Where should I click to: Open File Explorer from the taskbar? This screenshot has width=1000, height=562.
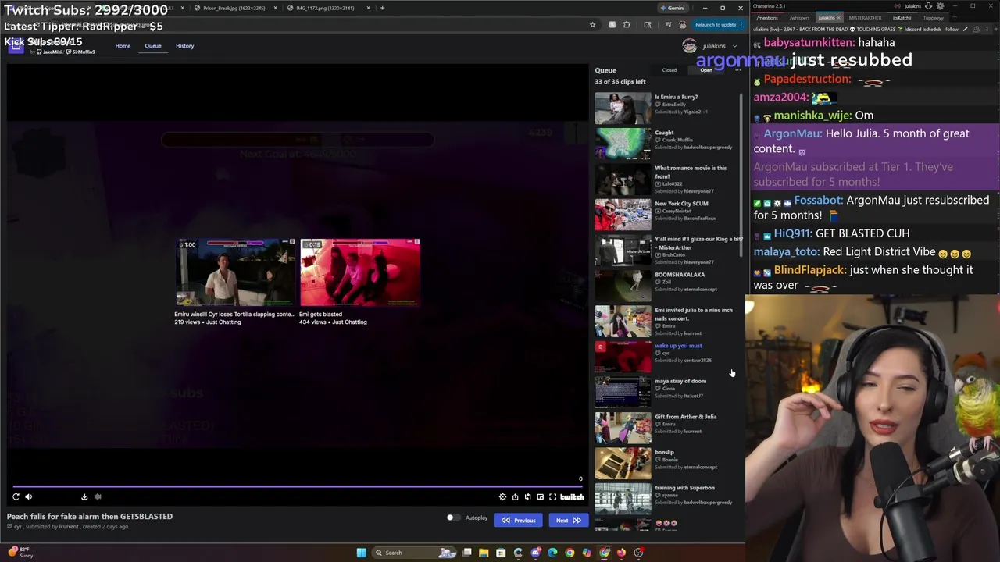click(484, 553)
